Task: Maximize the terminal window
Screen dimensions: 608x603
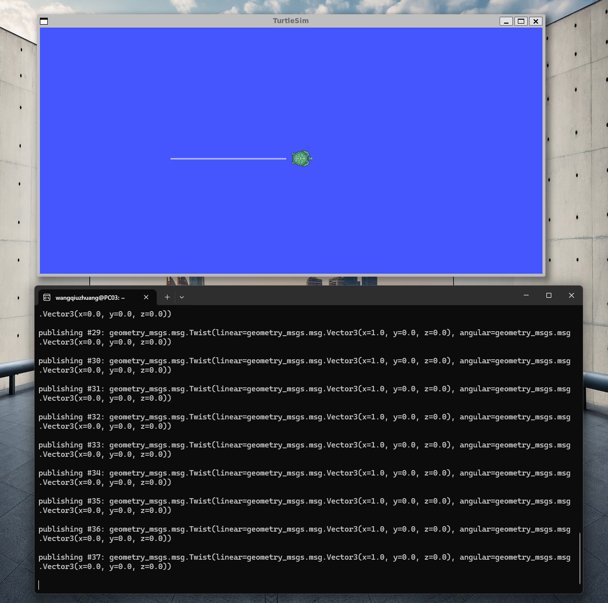Action: point(549,295)
